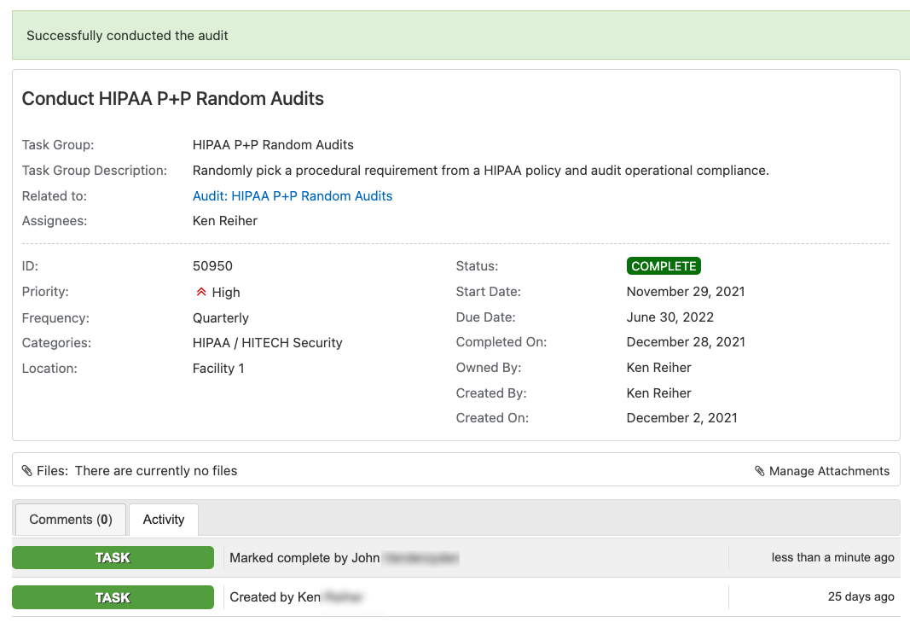Click the paperclip icon next to Manage Attachments

pyautogui.click(x=760, y=471)
